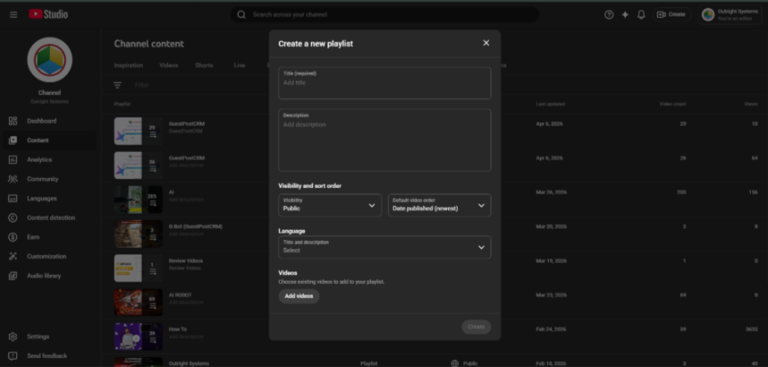
Task: Click the Filter text field
Action: (142, 85)
